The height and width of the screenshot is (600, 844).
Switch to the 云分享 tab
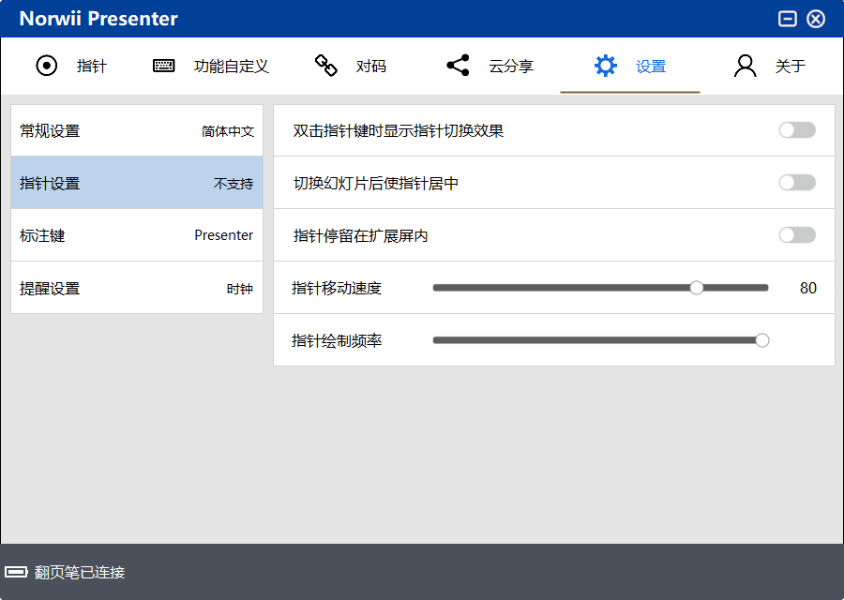coord(511,67)
